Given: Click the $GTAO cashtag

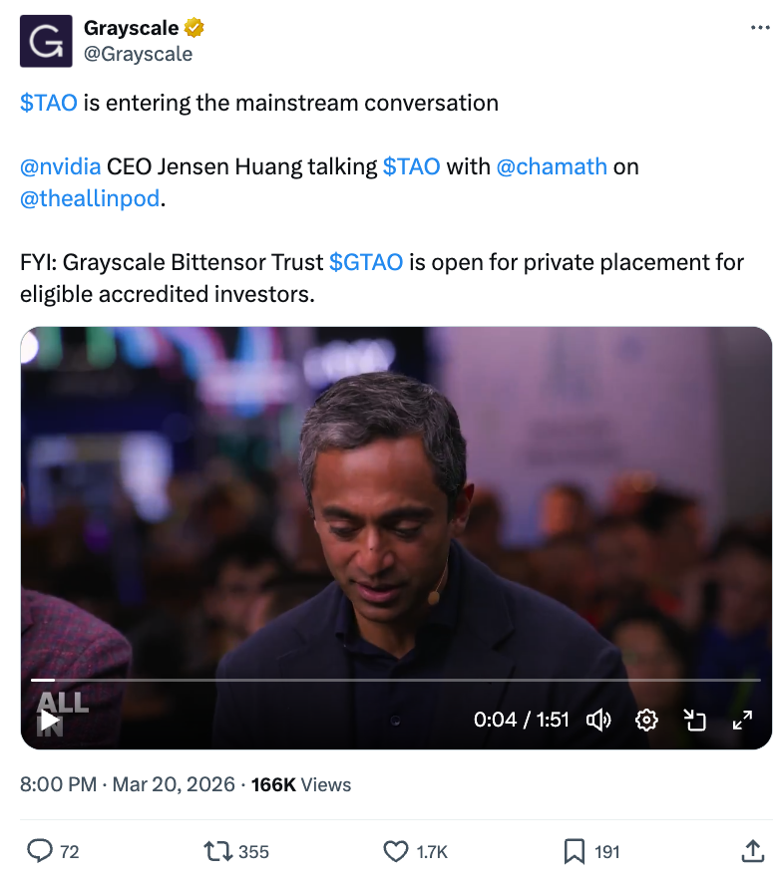Looking at the screenshot, I should tap(366, 262).
